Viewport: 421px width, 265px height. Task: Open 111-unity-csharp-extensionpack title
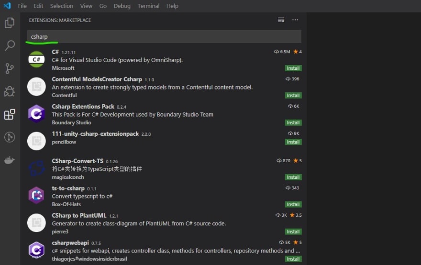[95, 134]
